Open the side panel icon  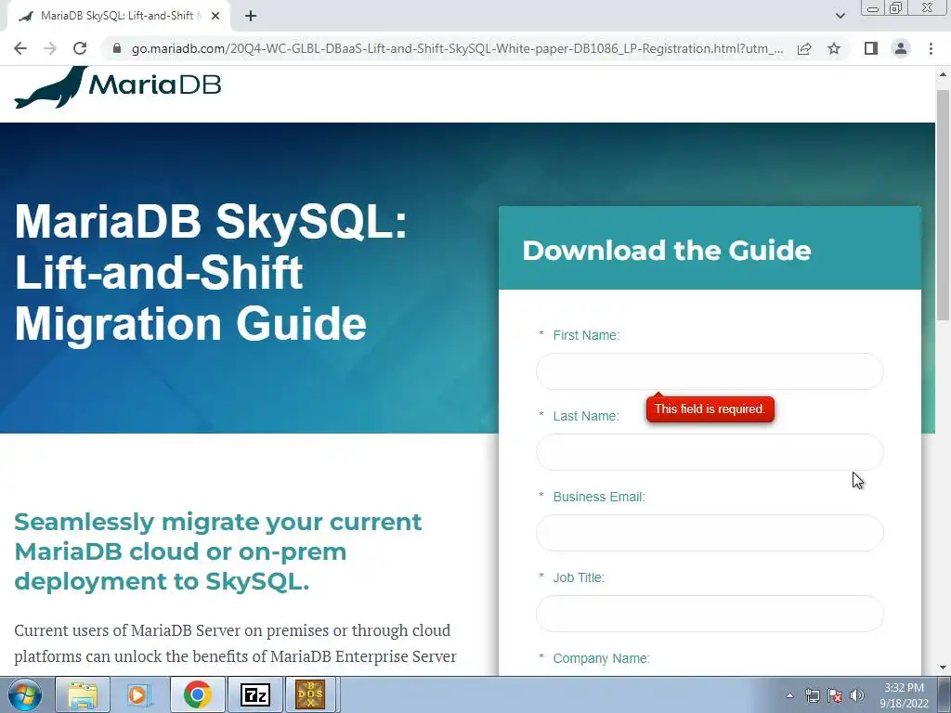871,48
